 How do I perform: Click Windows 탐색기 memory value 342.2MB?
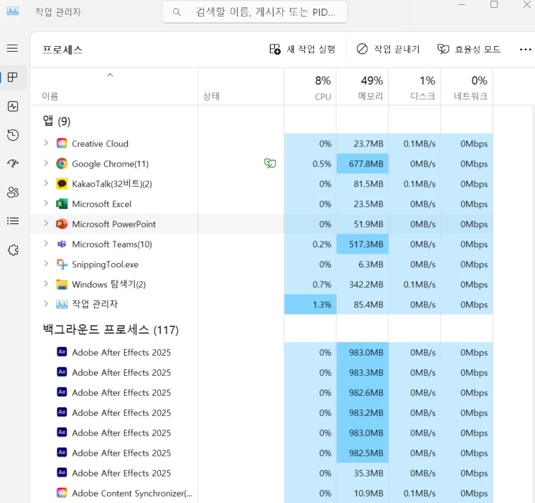(366, 285)
